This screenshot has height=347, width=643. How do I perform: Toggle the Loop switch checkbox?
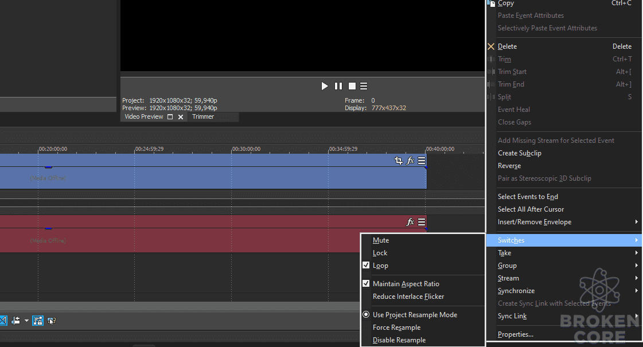click(x=366, y=266)
